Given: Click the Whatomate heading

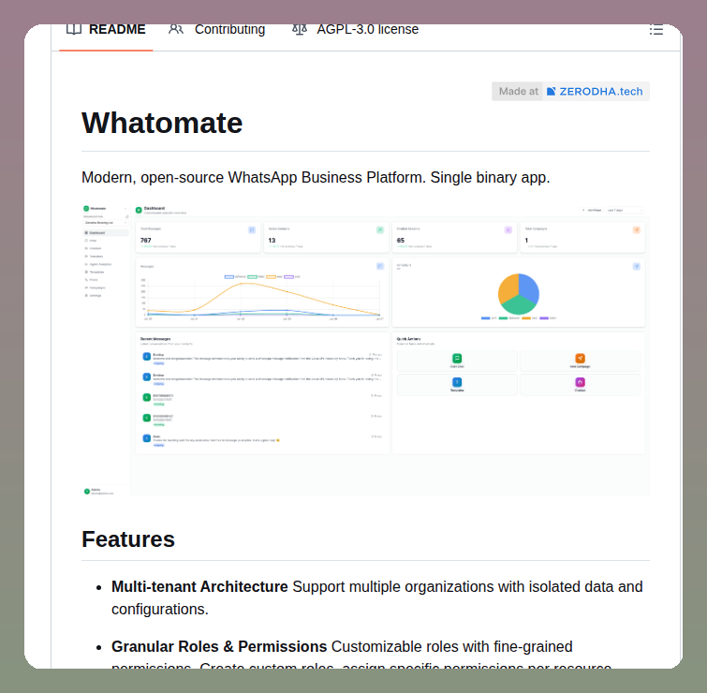Looking at the screenshot, I should (x=162, y=123).
